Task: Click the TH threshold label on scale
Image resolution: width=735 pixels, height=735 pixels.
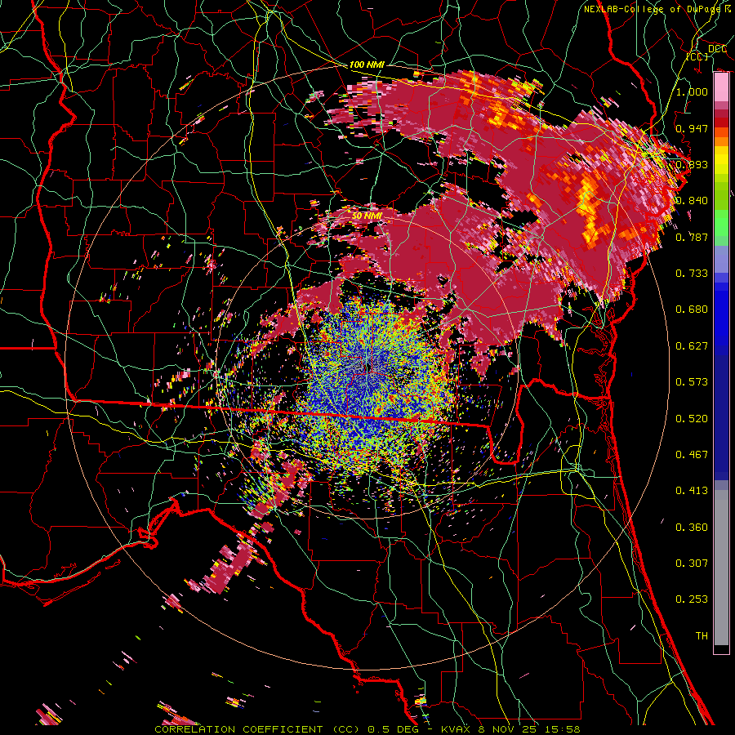Action: pyautogui.click(x=702, y=636)
